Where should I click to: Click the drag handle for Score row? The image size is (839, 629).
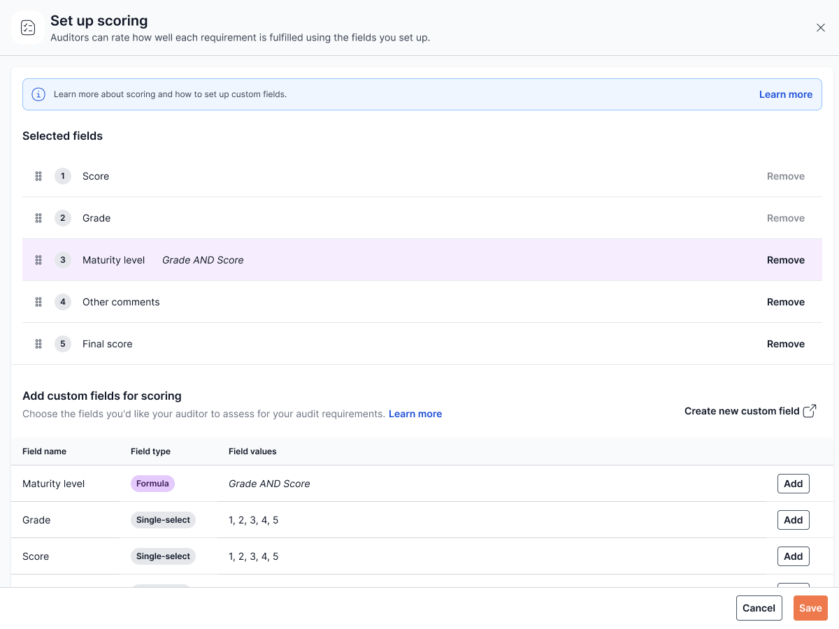coord(38,176)
